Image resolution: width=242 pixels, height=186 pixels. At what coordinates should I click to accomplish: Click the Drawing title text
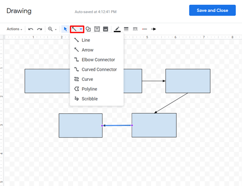pyautogui.click(x=19, y=11)
